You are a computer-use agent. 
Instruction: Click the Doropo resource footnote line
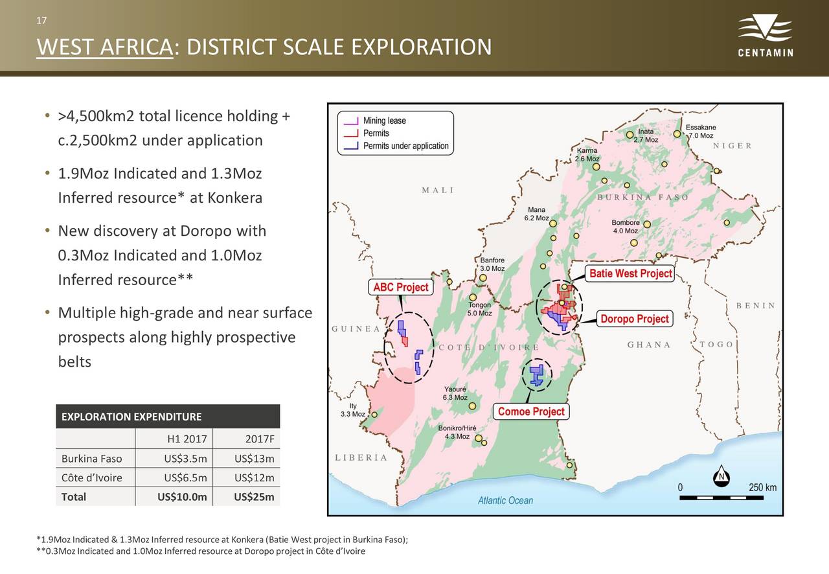tap(201, 551)
